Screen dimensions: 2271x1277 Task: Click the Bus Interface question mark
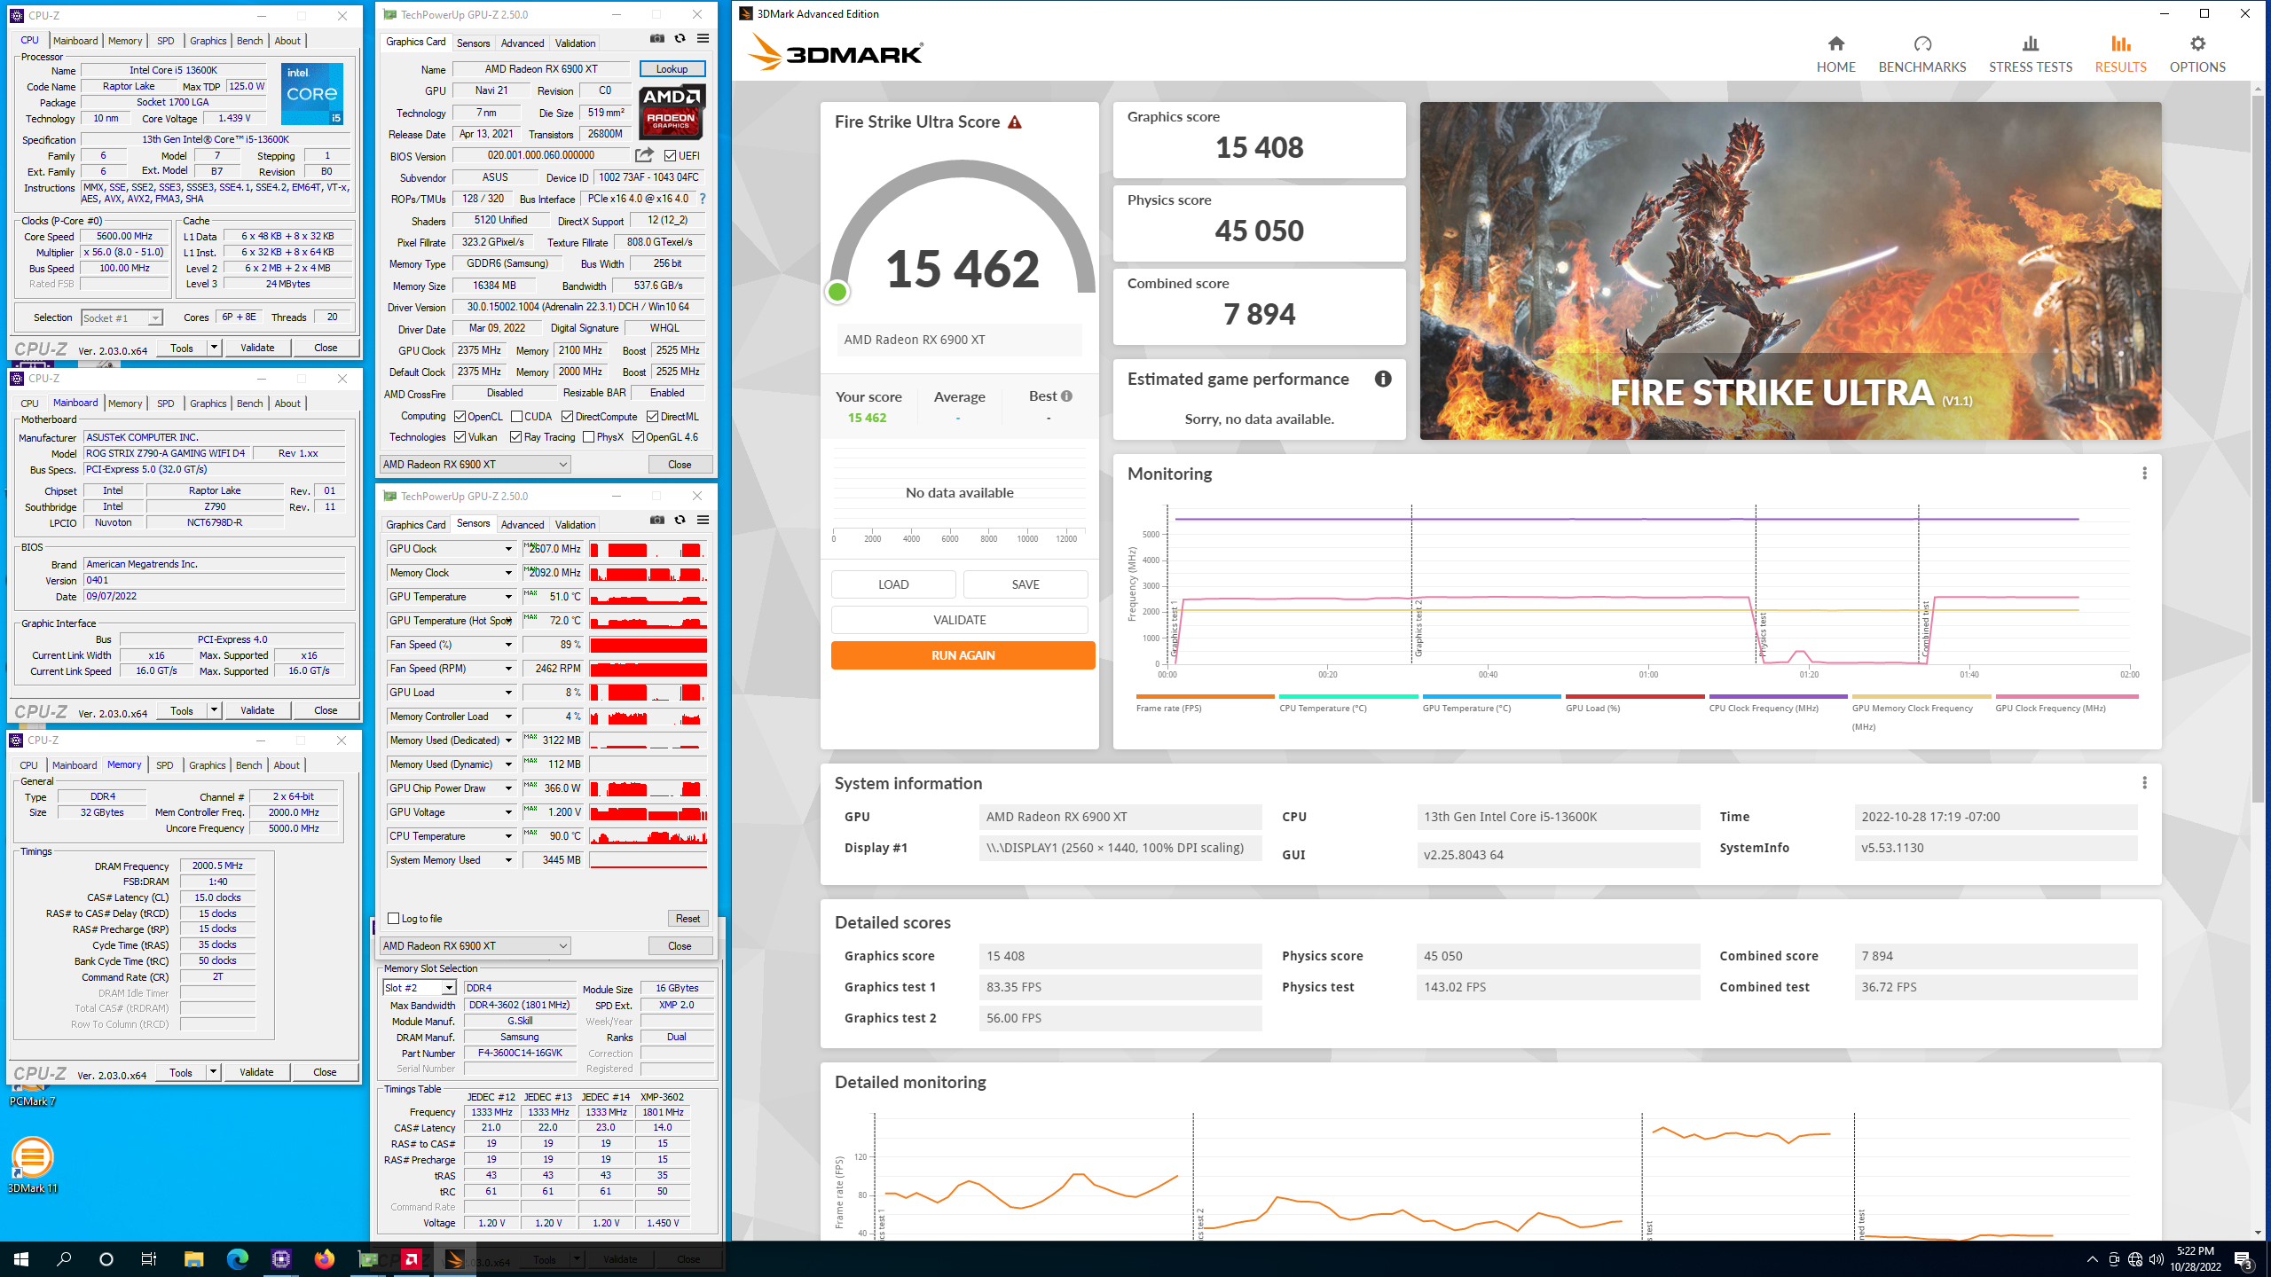tap(703, 199)
